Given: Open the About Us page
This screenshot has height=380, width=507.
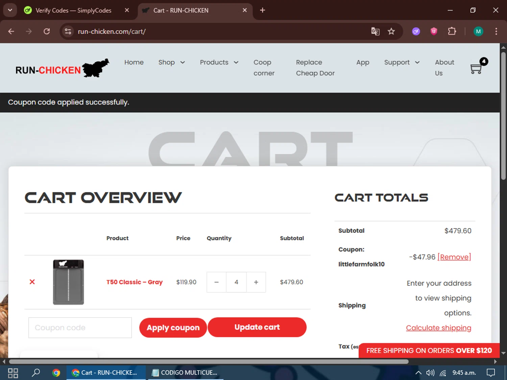Looking at the screenshot, I should click(444, 68).
